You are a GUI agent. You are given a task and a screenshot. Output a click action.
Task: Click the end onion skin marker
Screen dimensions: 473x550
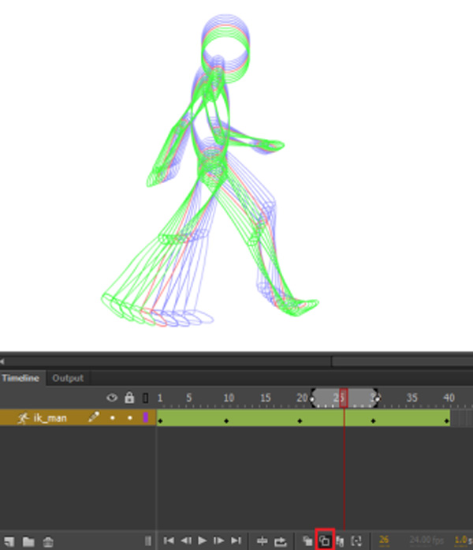(377, 398)
